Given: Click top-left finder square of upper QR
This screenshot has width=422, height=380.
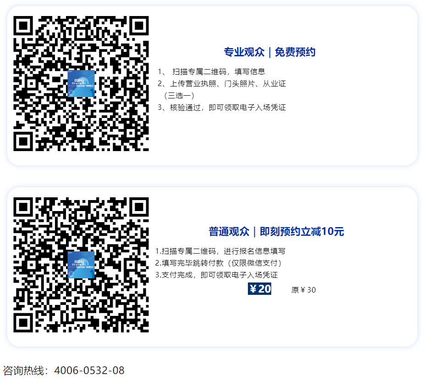Looking at the screenshot, I should [x=23, y=26].
